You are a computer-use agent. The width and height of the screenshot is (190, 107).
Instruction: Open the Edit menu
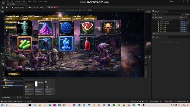[12, 1]
